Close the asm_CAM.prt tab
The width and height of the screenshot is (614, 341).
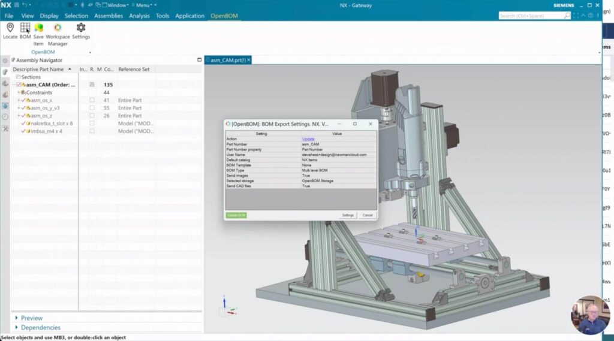249,60
